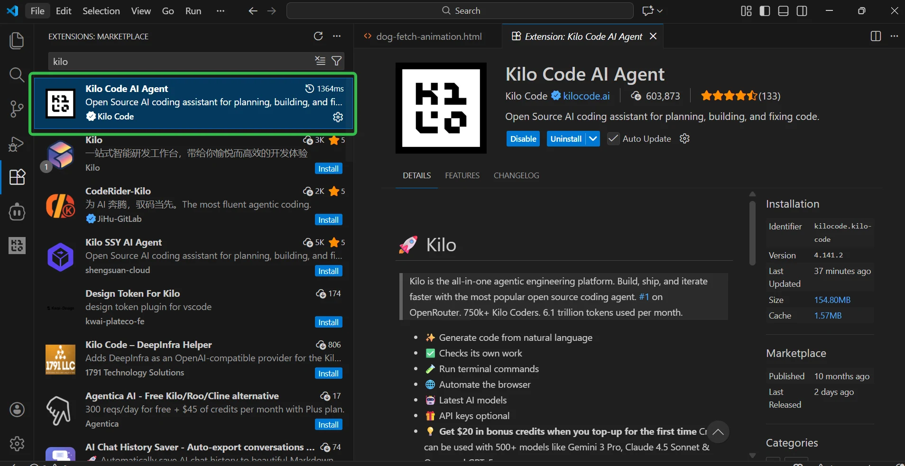905x466 pixels.
Task: Expand the overflow menu ellipsis in menu bar
Action: pyautogui.click(x=221, y=11)
